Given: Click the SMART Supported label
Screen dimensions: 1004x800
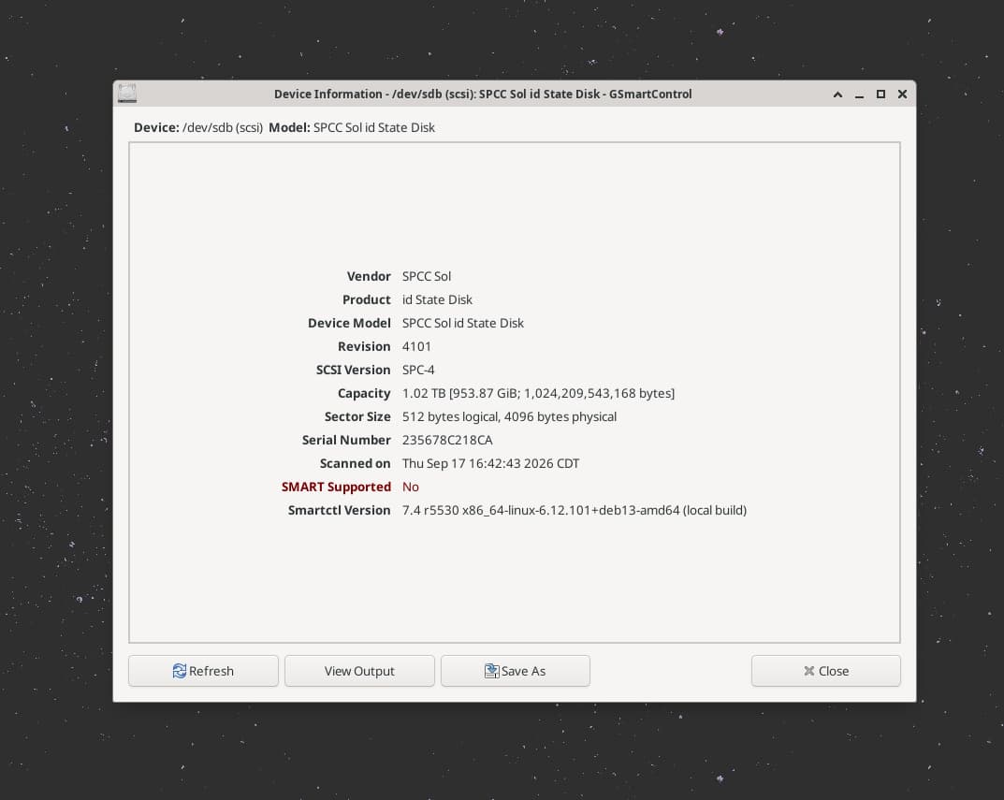Looking at the screenshot, I should (336, 487).
